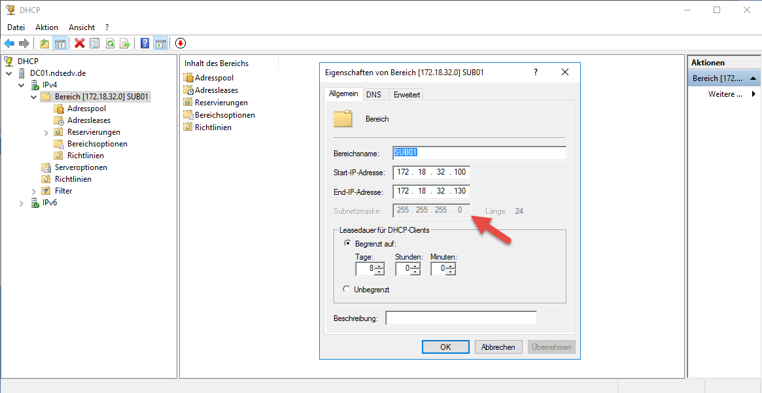762x393 pixels.
Task: Open Help via blue question mark icon
Action: click(x=145, y=43)
